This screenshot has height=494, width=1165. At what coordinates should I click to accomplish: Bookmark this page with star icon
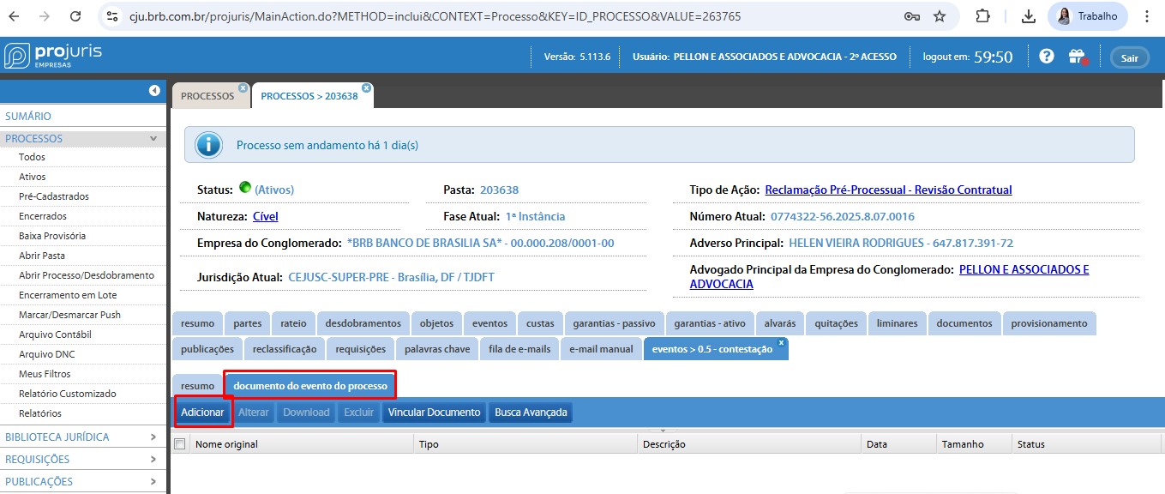tap(940, 16)
